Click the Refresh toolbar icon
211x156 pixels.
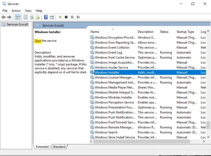(32, 17)
